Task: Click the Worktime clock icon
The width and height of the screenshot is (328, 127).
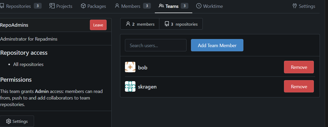Action: click(x=199, y=6)
